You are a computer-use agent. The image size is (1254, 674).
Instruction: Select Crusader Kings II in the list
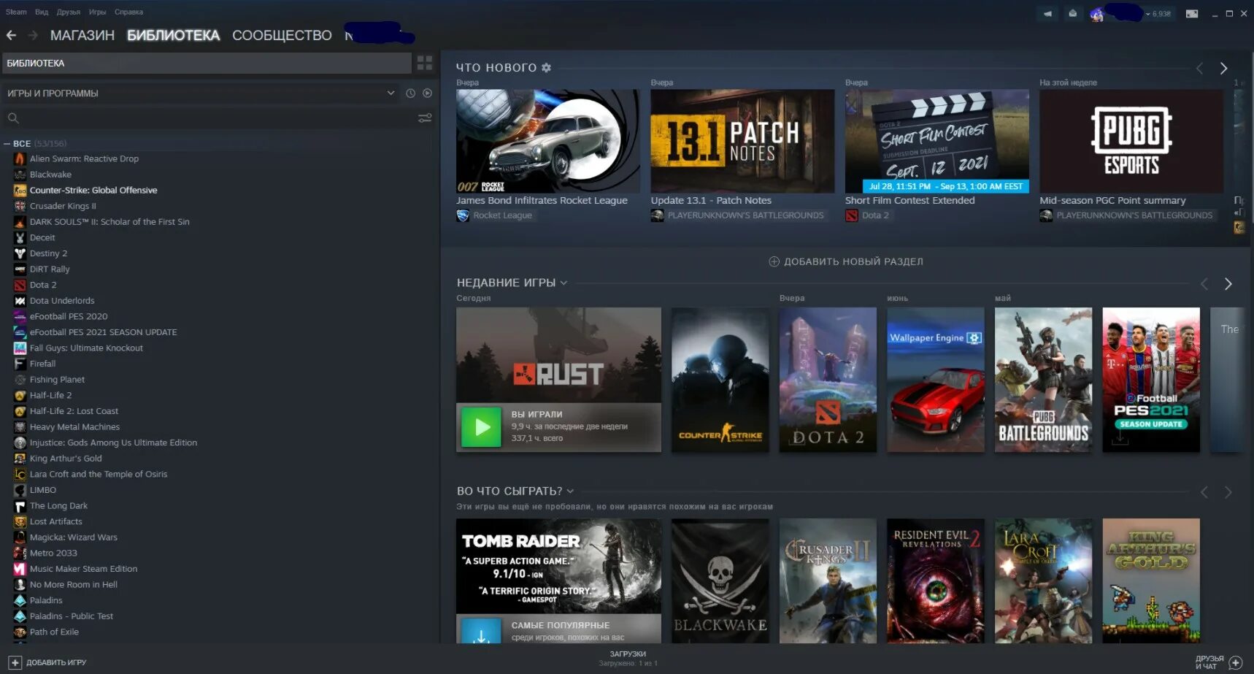63,206
